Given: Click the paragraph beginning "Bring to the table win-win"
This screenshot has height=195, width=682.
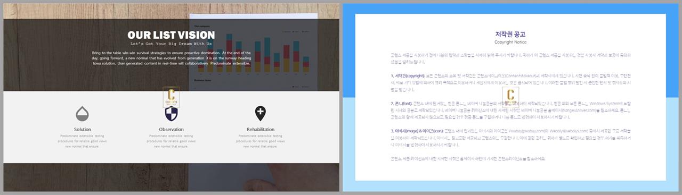Looking at the screenshot, I should pyautogui.click(x=171, y=58).
